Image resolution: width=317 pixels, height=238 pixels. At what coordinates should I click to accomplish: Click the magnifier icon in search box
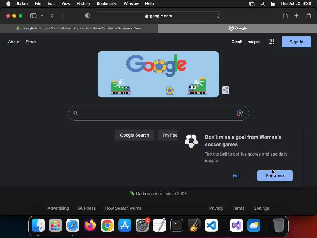[76, 113]
